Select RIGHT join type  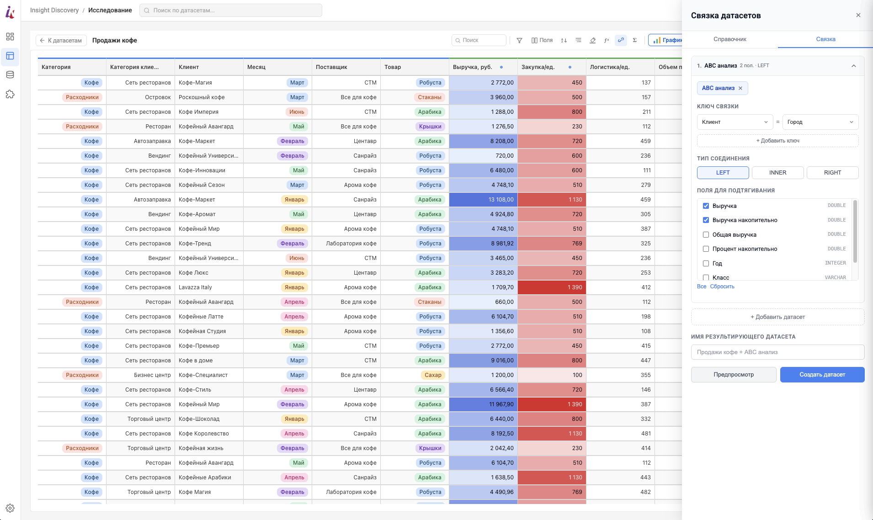pyautogui.click(x=832, y=173)
